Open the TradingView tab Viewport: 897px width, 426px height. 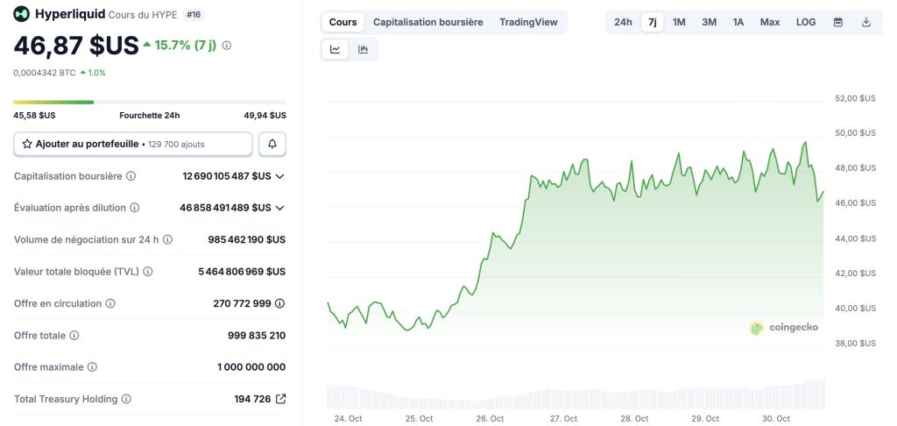[x=528, y=22]
